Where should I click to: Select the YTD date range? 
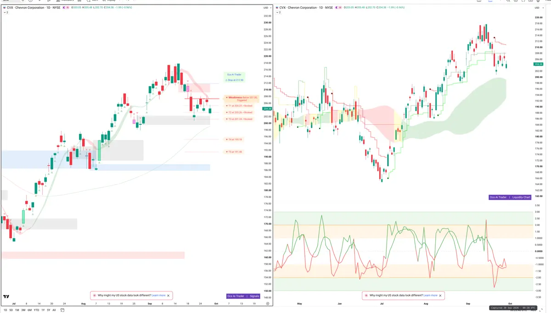[36, 310]
